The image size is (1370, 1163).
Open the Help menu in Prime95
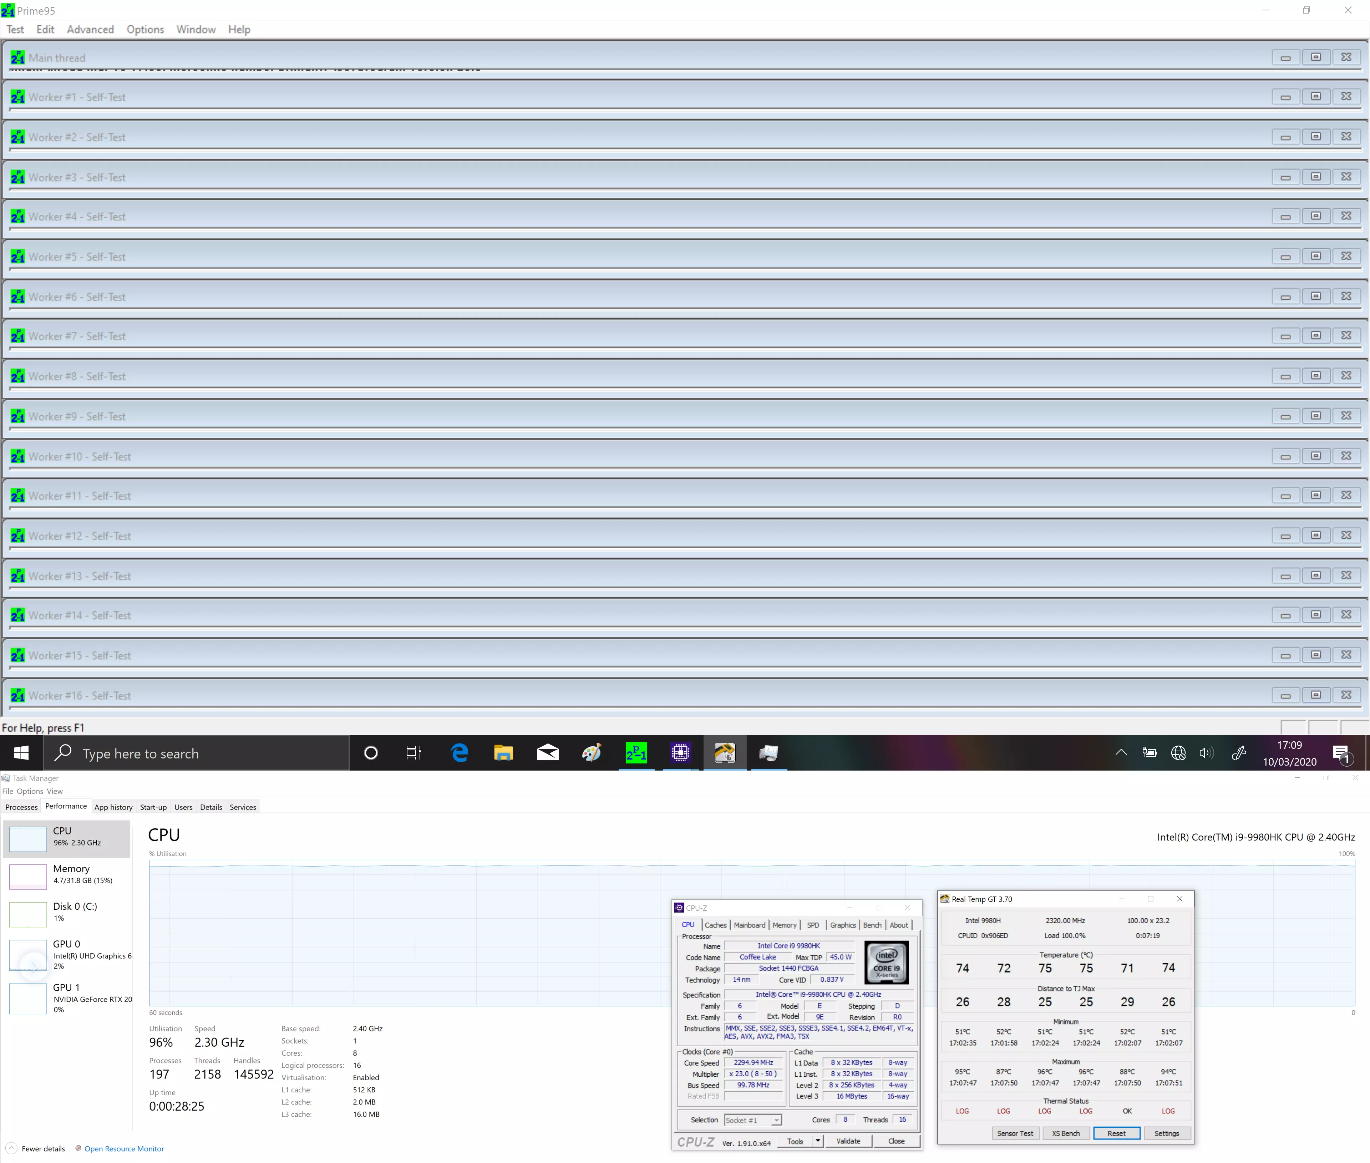(x=239, y=30)
